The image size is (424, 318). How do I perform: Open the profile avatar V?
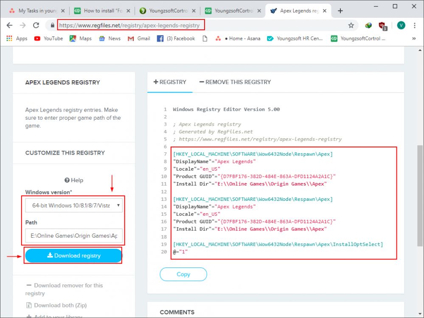point(401,25)
